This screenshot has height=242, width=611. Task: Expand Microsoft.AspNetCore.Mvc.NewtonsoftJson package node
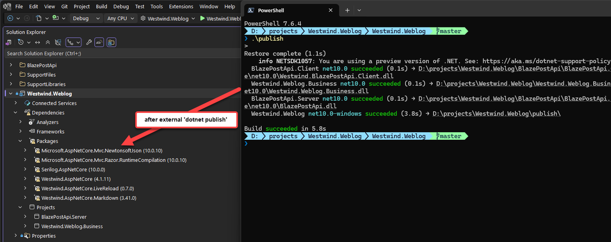pyautogui.click(x=25, y=150)
